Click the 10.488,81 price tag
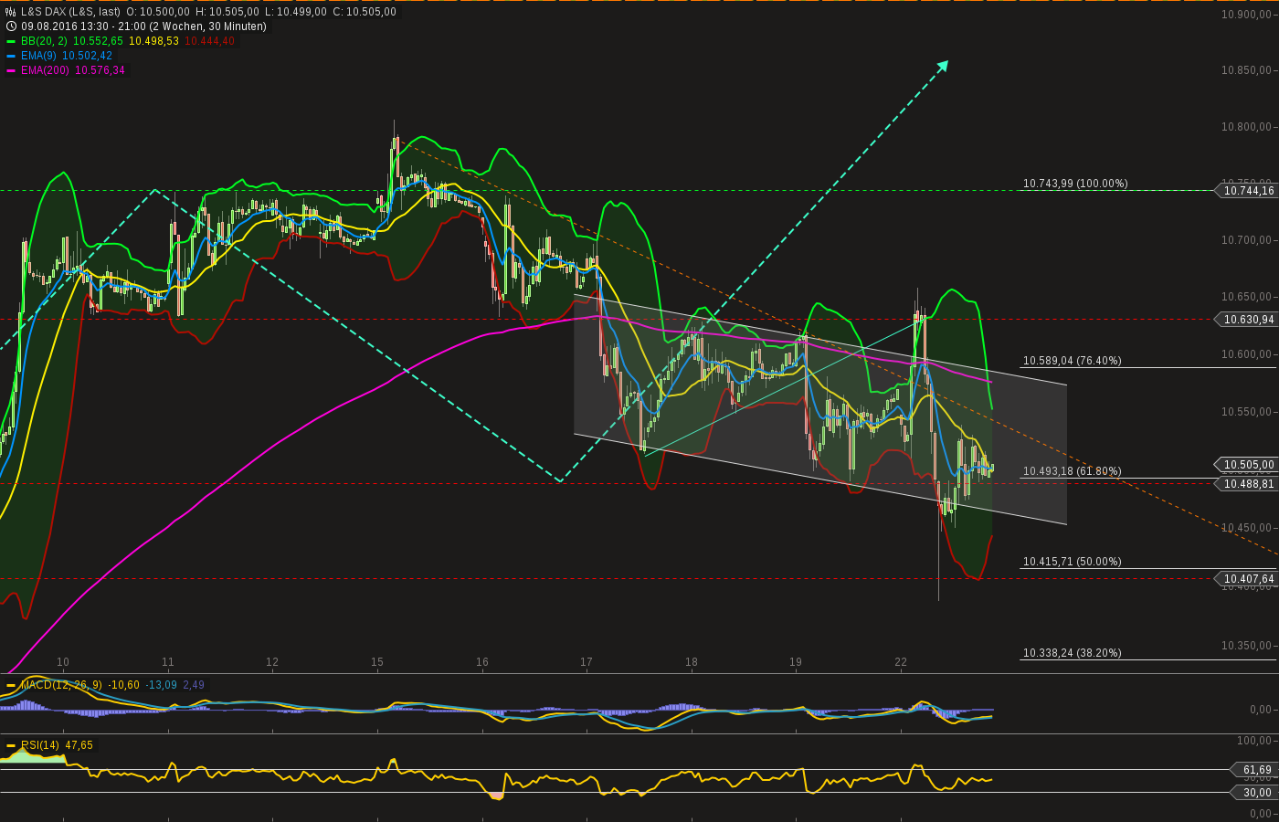Screen dimensions: 1279x822 (1247, 484)
